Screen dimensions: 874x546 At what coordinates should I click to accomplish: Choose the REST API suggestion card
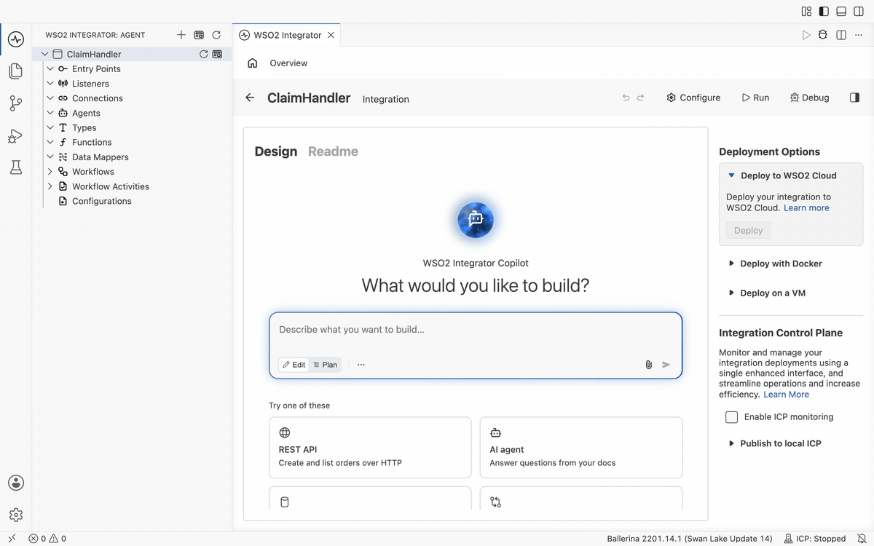click(x=370, y=447)
